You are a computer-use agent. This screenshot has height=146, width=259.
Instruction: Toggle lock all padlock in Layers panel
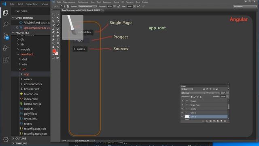click(x=201, y=97)
